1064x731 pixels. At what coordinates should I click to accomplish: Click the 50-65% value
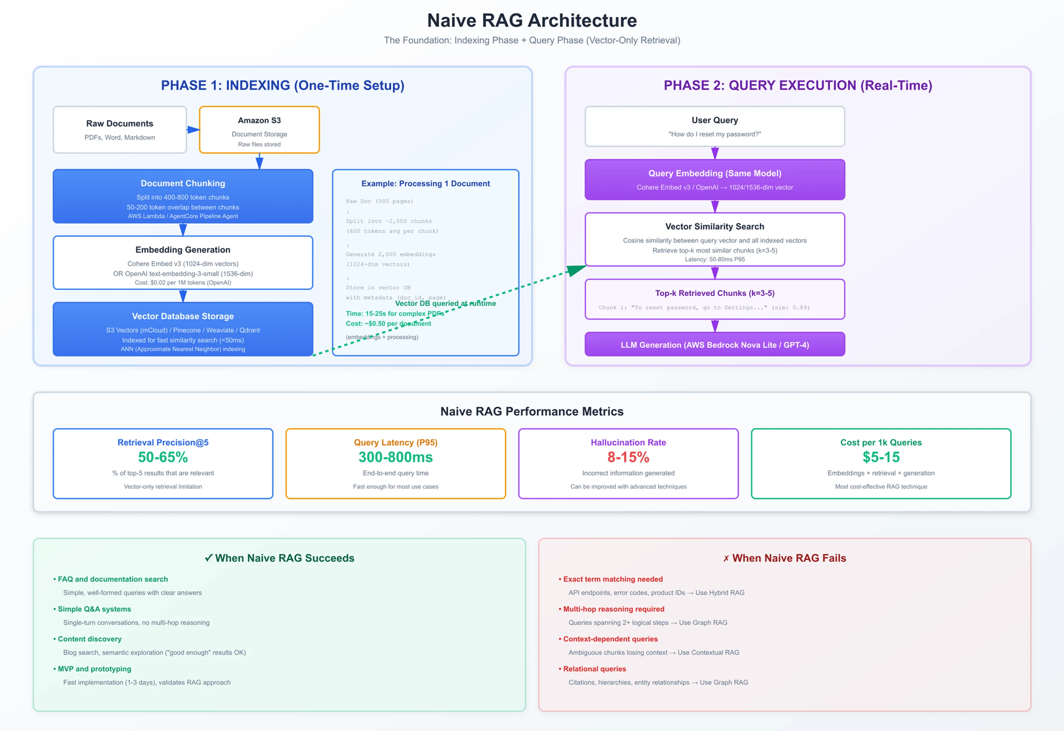[x=163, y=457]
